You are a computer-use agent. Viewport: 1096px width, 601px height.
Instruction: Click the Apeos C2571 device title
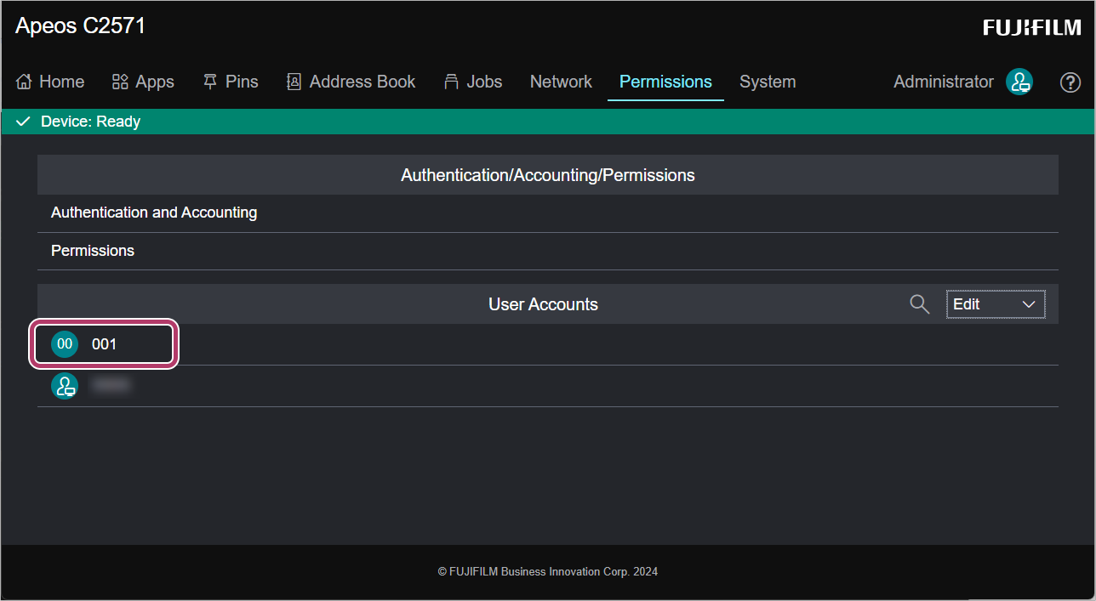(x=81, y=26)
